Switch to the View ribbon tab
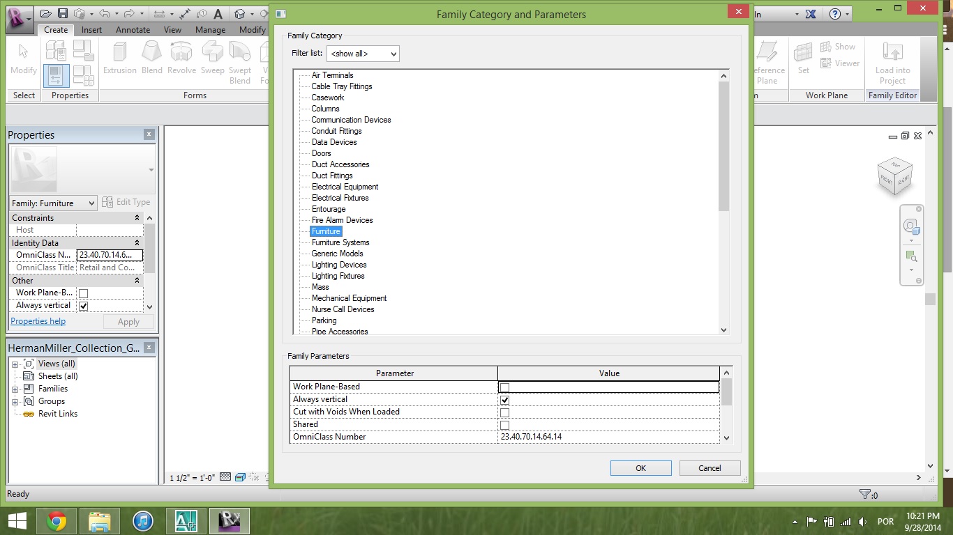 [172, 30]
